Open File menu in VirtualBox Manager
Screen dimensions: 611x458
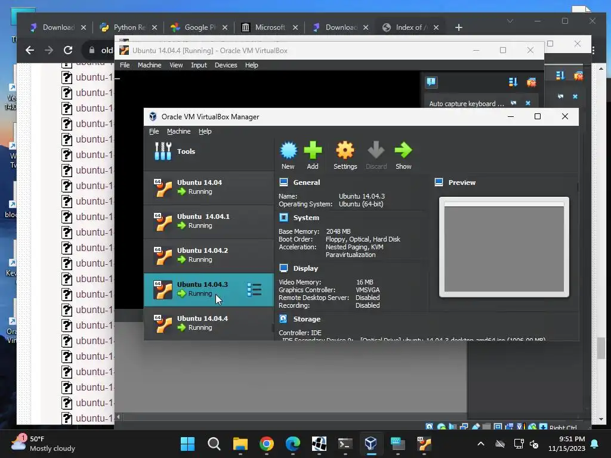click(x=154, y=131)
